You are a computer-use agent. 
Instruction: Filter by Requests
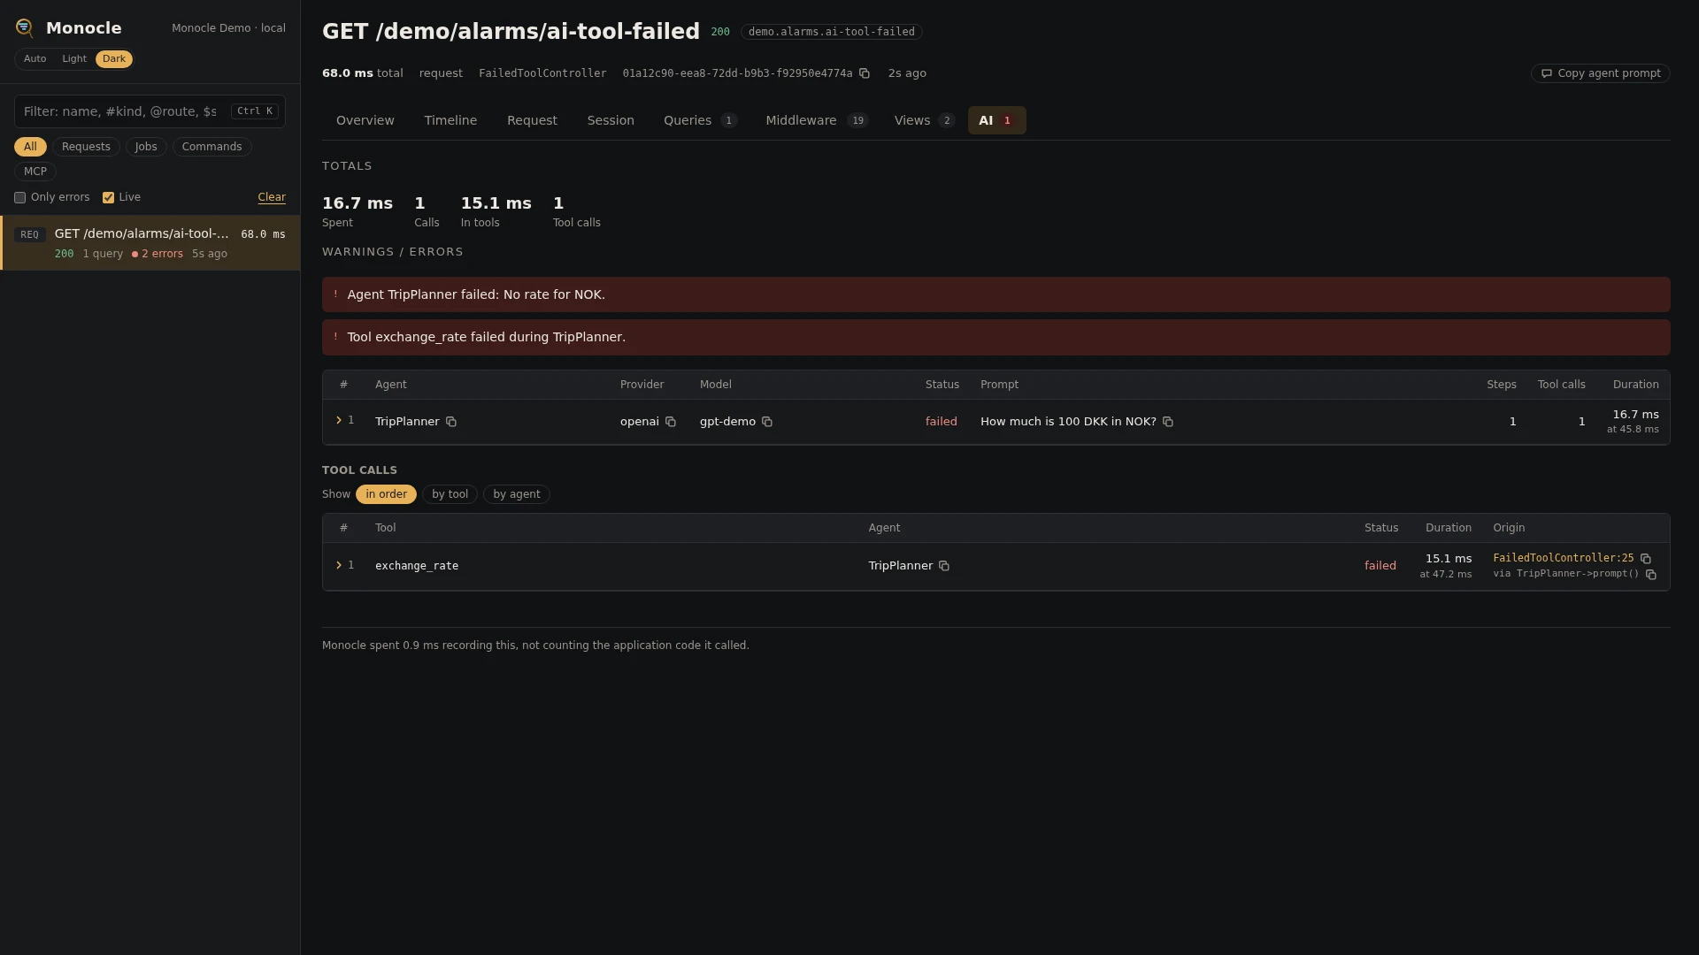pos(86,147)
